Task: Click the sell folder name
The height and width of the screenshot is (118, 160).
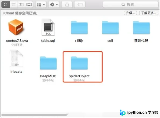Action: coord(110,41)
